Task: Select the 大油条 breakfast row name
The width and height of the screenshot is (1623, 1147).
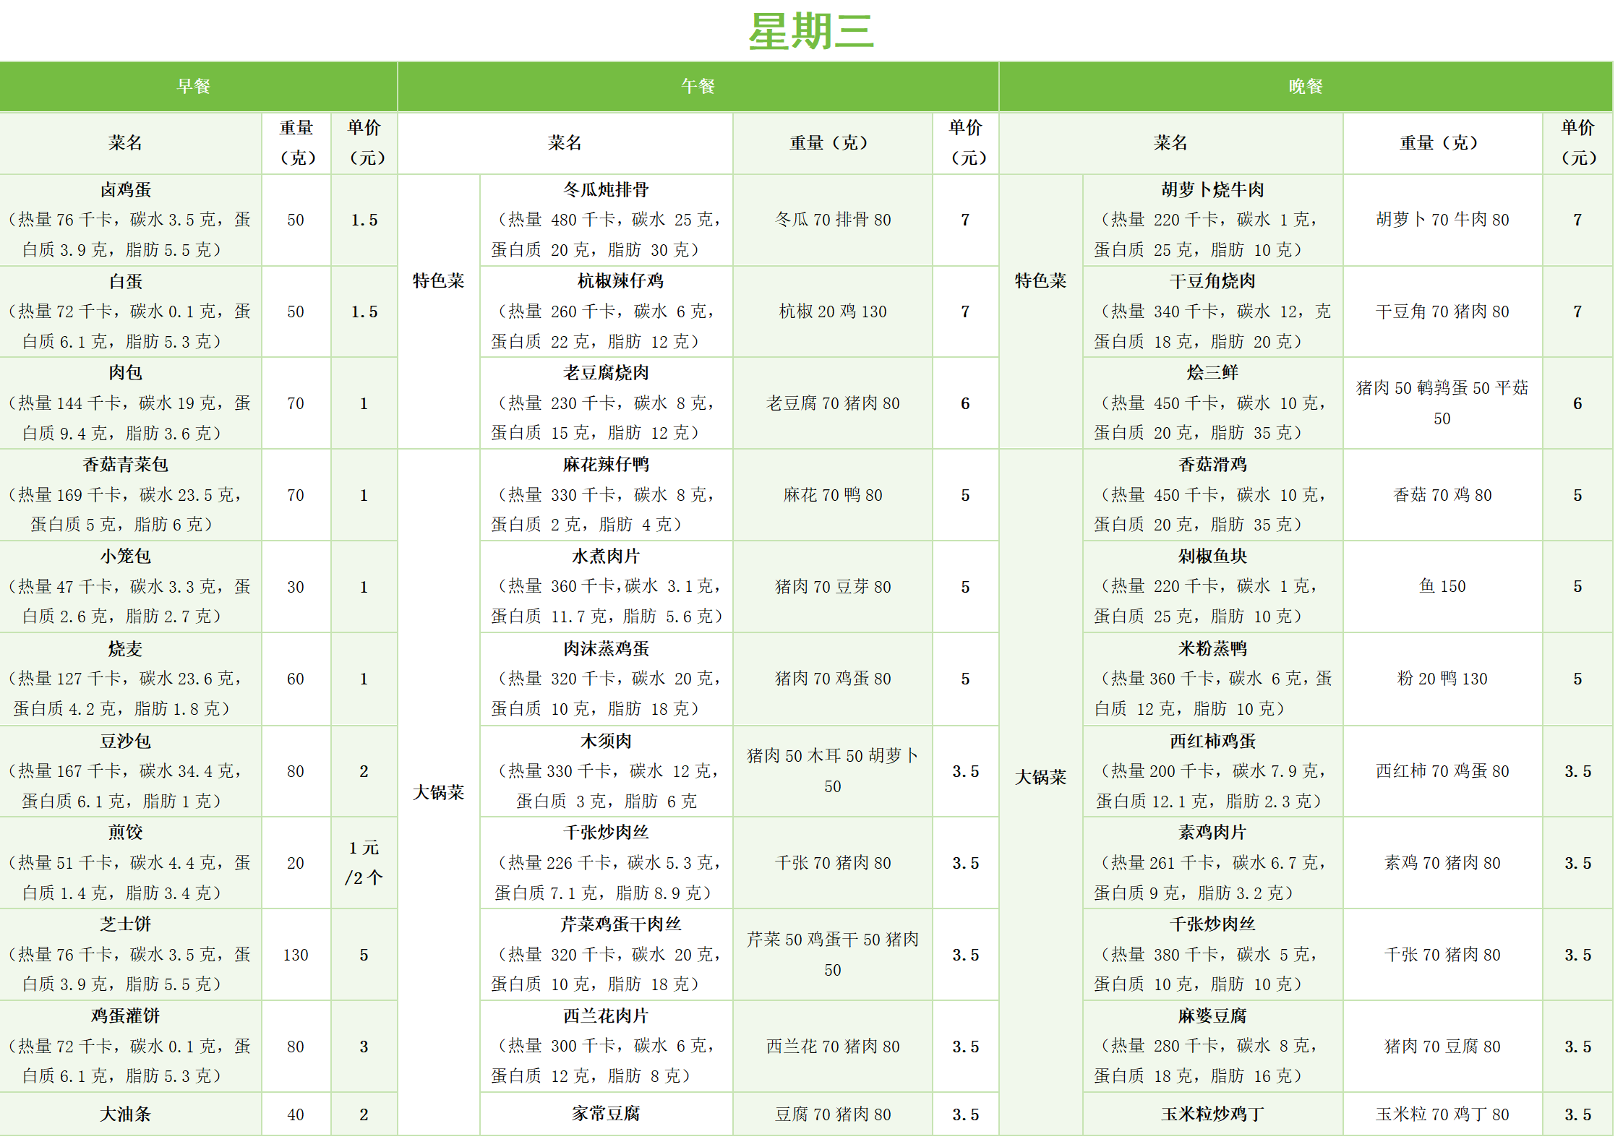Action: click(x=126, y=1114)
